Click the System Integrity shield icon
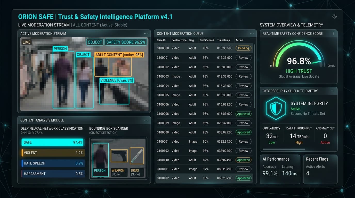The image size is (355, 198). click(x=276, y=108)
